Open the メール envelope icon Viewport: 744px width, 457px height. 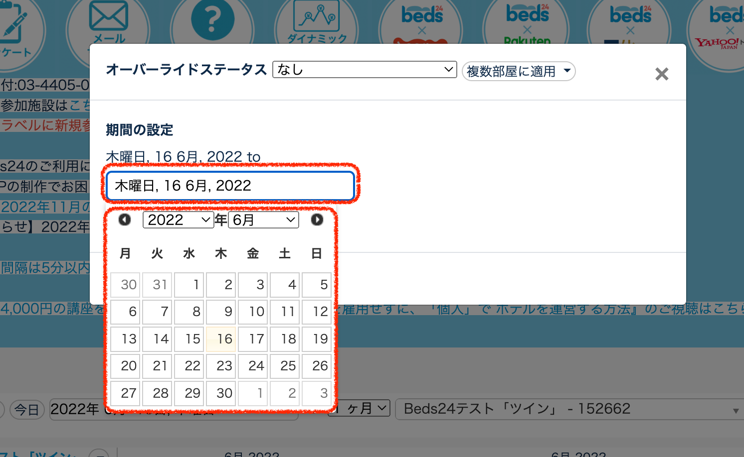click(109, 20)
